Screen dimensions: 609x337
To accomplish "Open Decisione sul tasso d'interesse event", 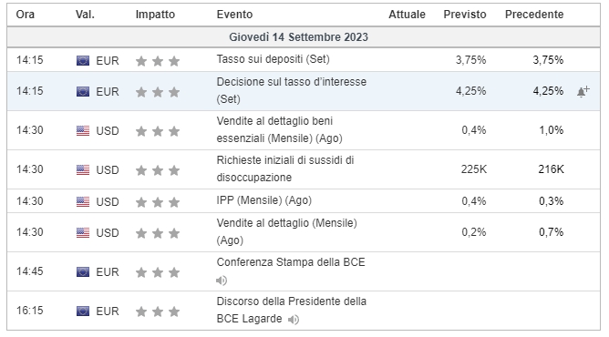I will point(292,90).
